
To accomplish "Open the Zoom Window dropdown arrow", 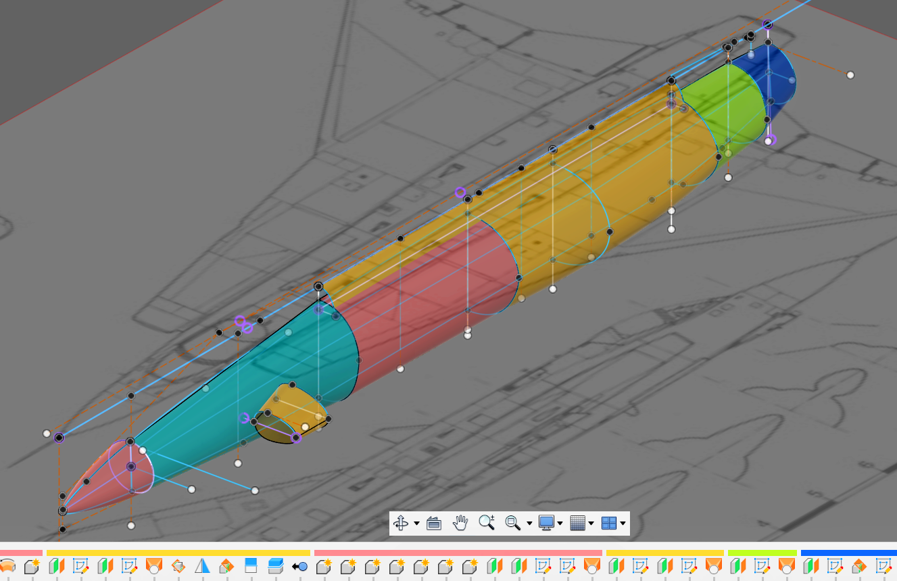I will 529,524.
